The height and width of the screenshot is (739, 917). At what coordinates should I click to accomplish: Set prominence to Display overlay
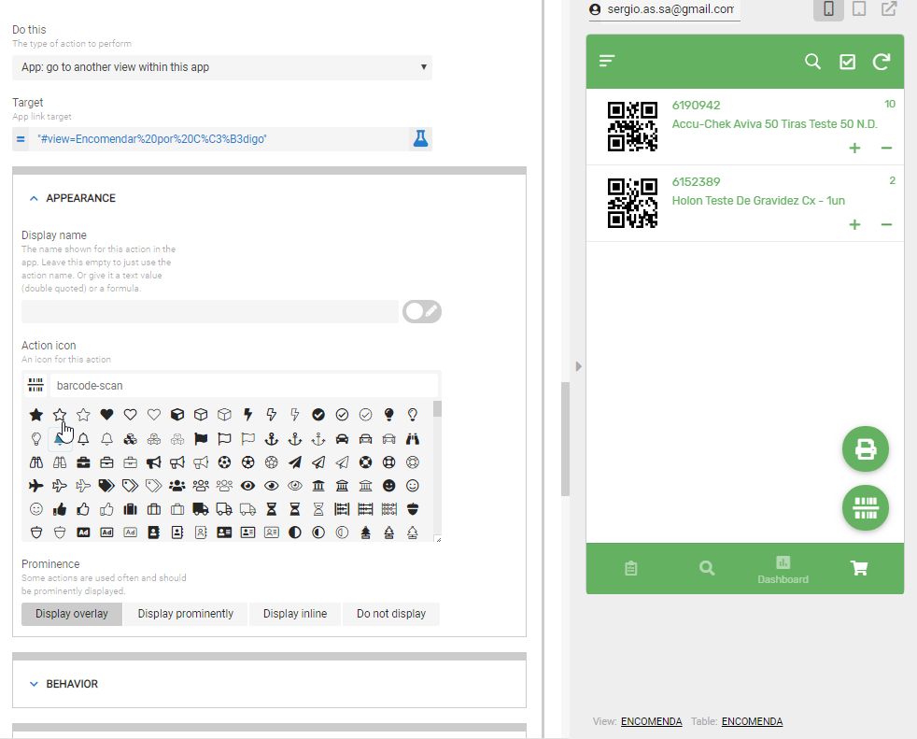coord(72,614)
